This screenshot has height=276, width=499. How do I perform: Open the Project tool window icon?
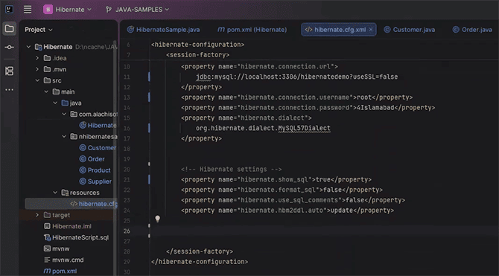point(9,29)
